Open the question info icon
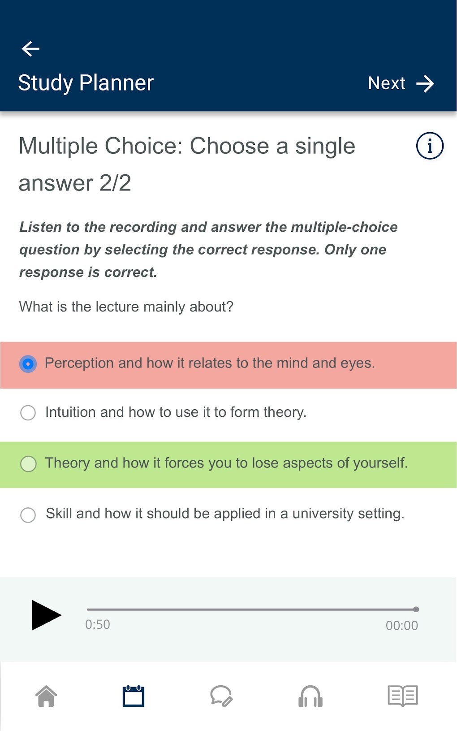 429,146
